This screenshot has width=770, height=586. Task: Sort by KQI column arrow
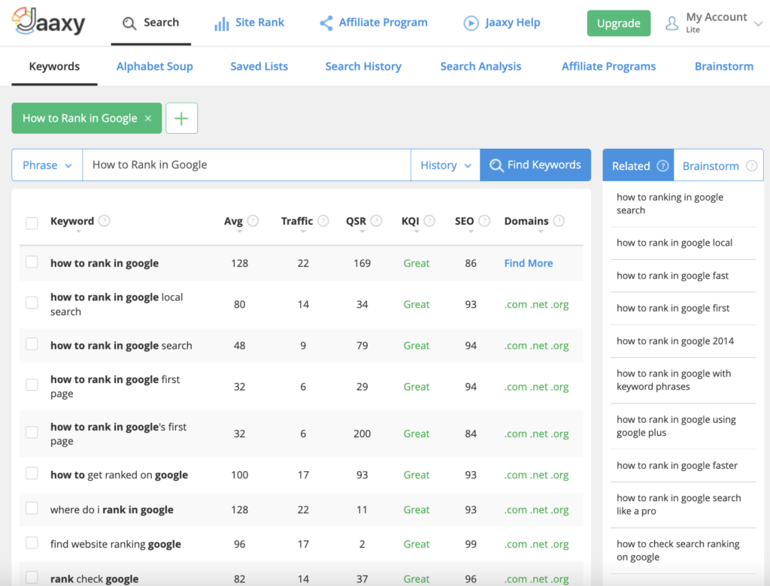tap(417, 231)
